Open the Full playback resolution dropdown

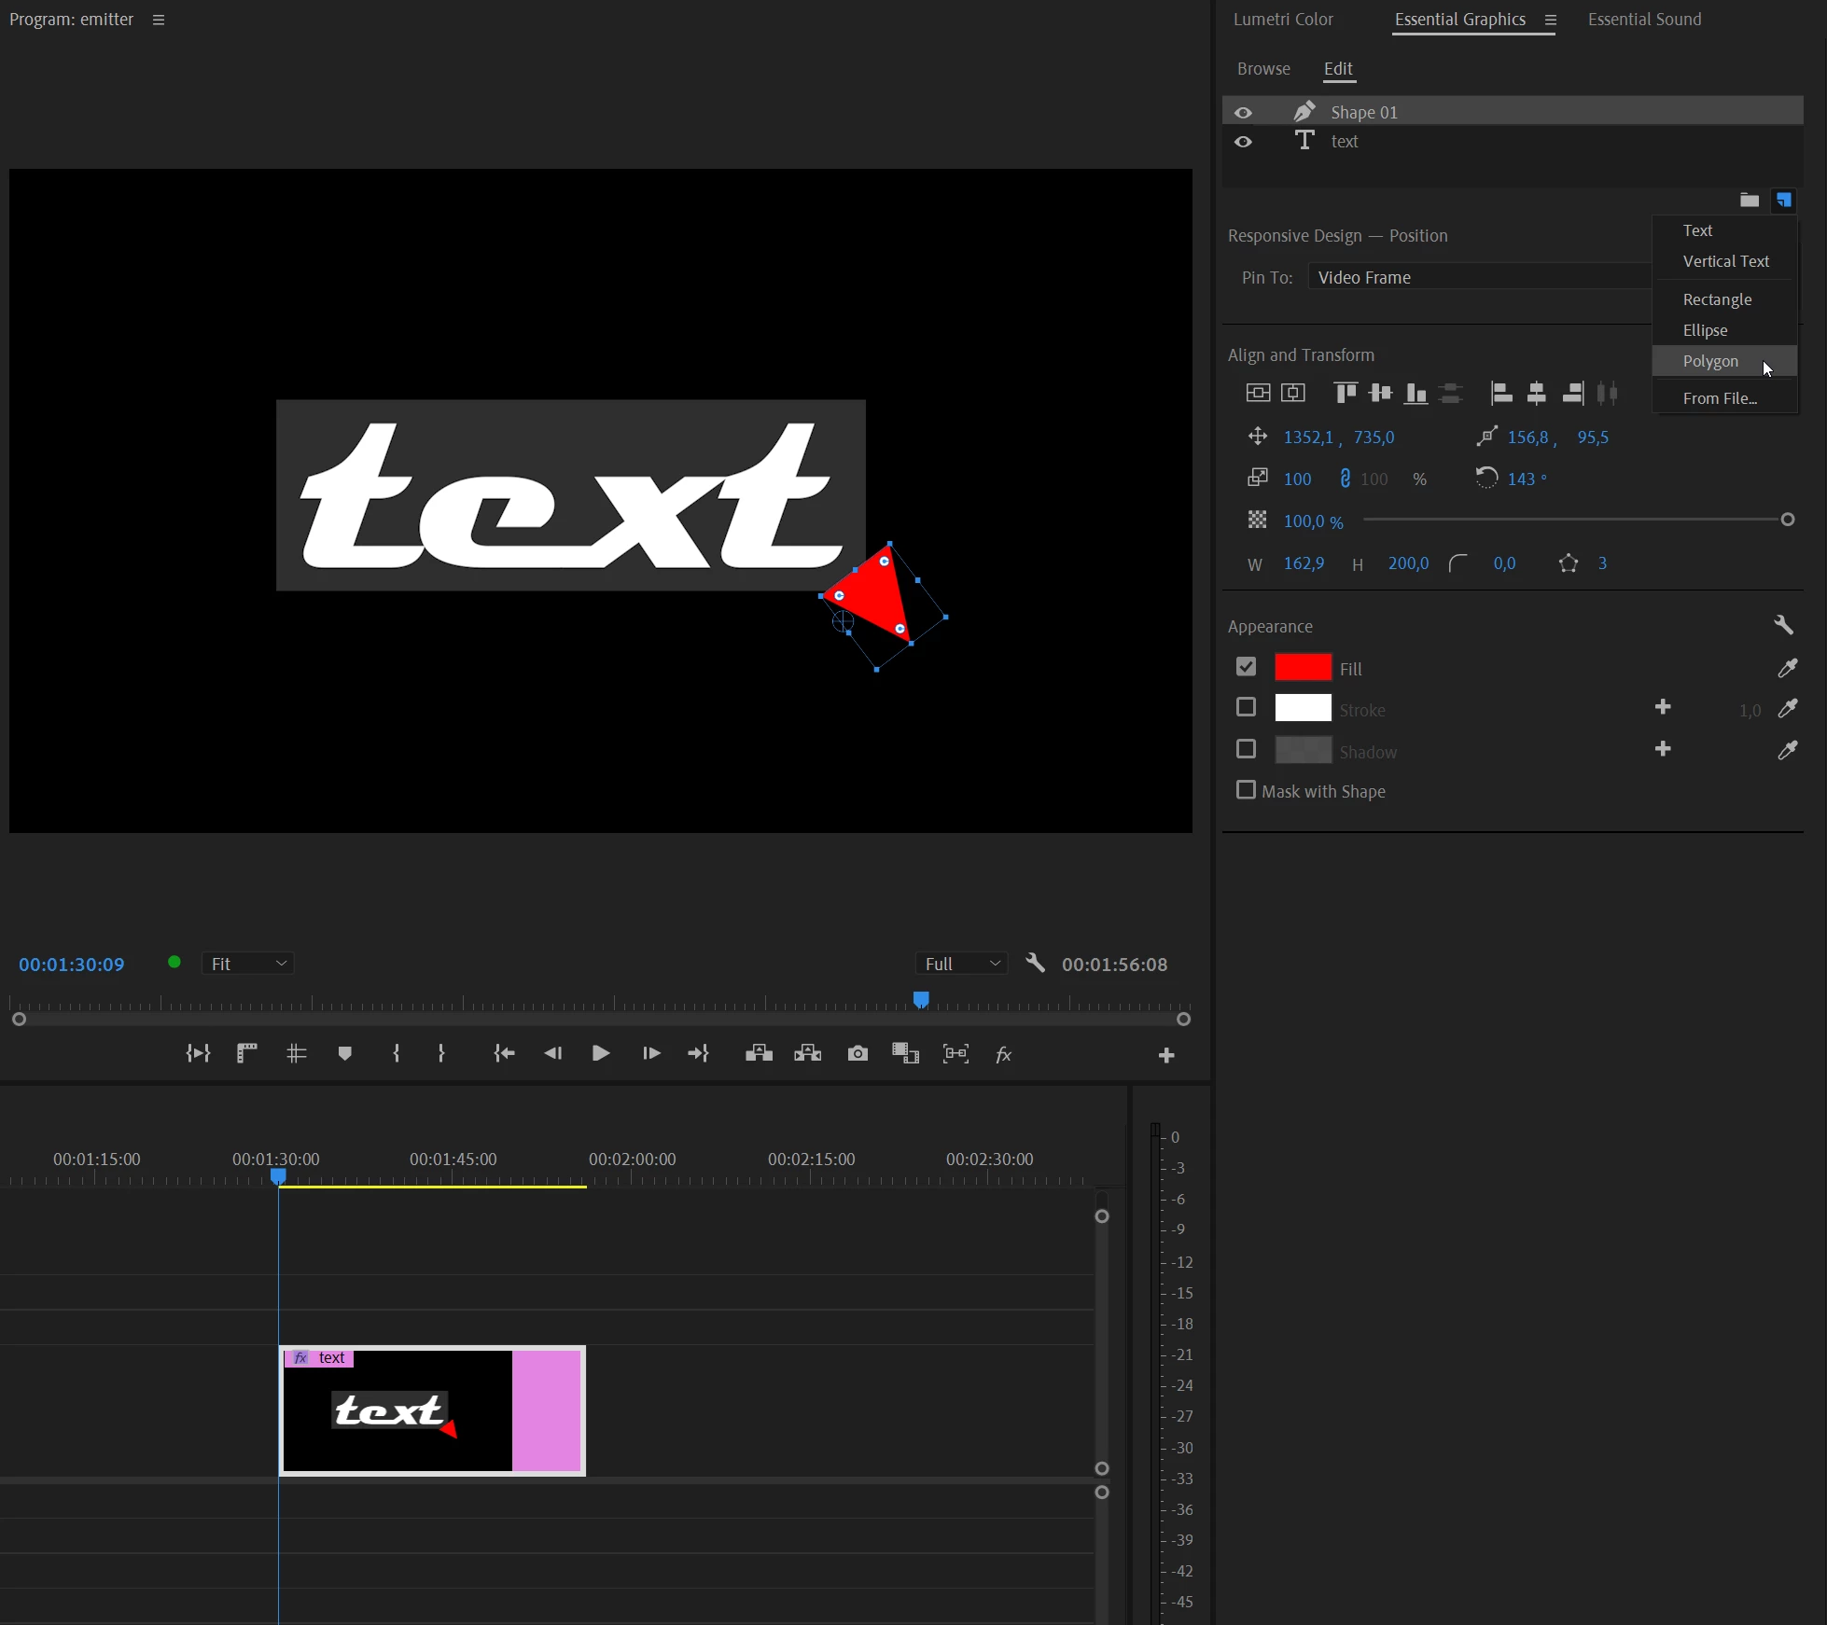click(962, 964)
